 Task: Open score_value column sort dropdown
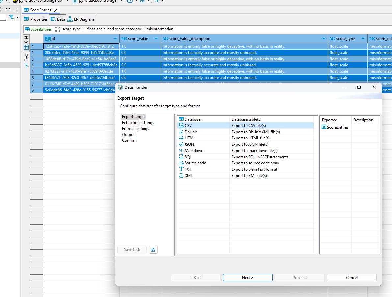coord(156,39)
